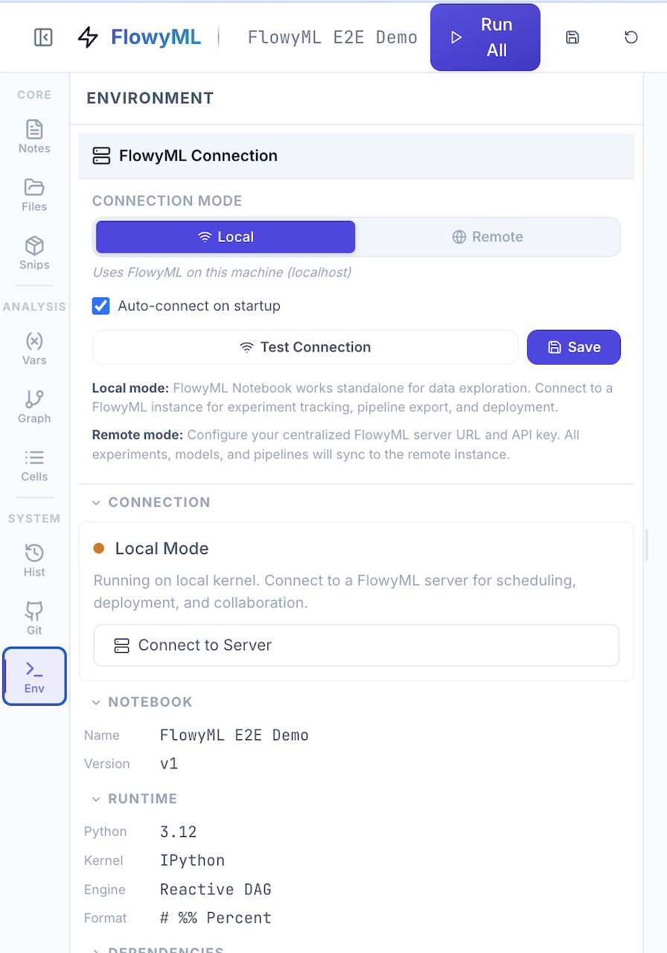This screenshot has width=667, height=953.
Task: Open the Hist history panel
Action: pyautogui.click(x=34, y=560)
